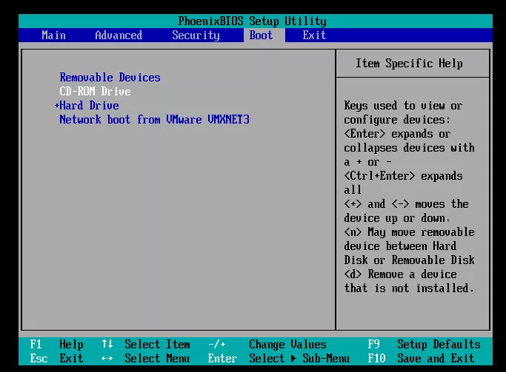Image resolution: width=506 pixels, height=372 pixels.
Task: Open the Main menu tab
Action: [x=53, y=35]
